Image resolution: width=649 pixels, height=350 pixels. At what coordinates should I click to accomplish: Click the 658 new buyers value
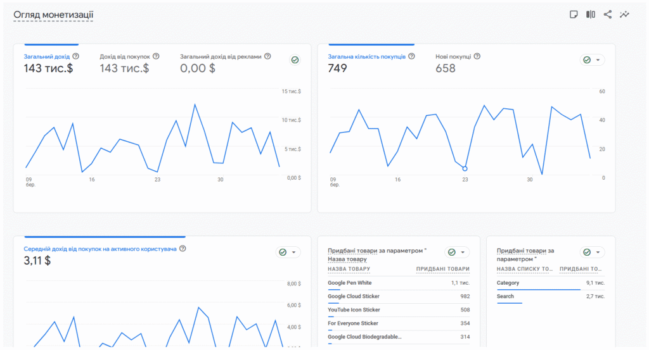446,68
